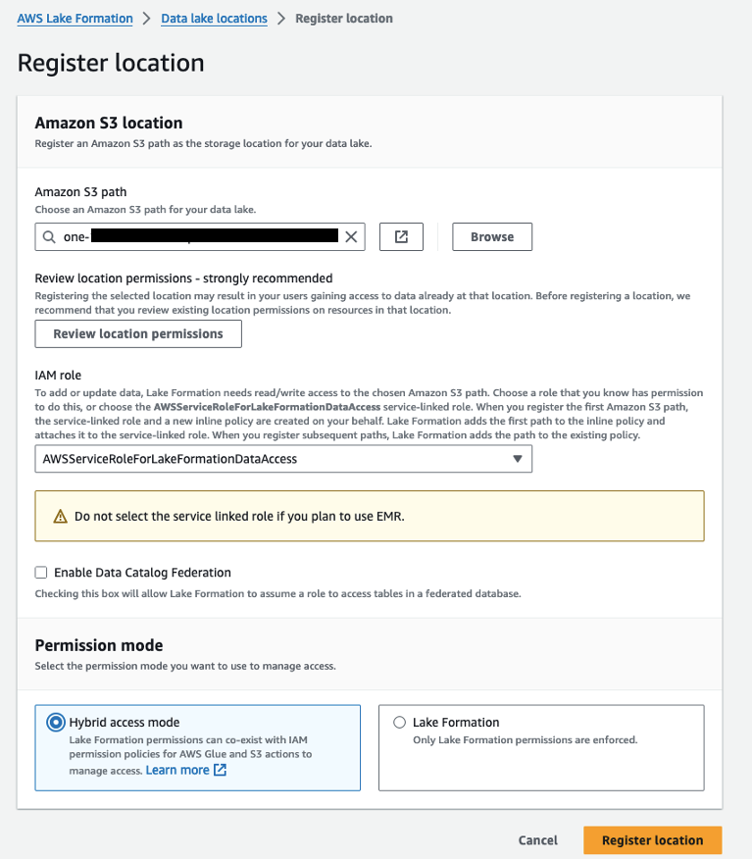Image resolution: width=752 pixels, height=859 pixels.
Task: Click the Lake Formation permission mode card
Action: 539,745
